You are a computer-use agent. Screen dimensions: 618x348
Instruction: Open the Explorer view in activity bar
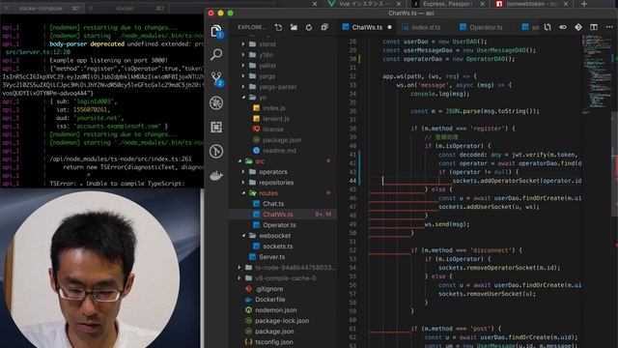(216, 31)
